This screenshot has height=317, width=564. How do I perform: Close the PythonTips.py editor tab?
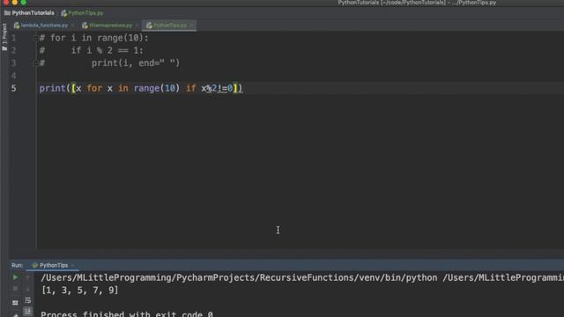[x=191, y=26]
